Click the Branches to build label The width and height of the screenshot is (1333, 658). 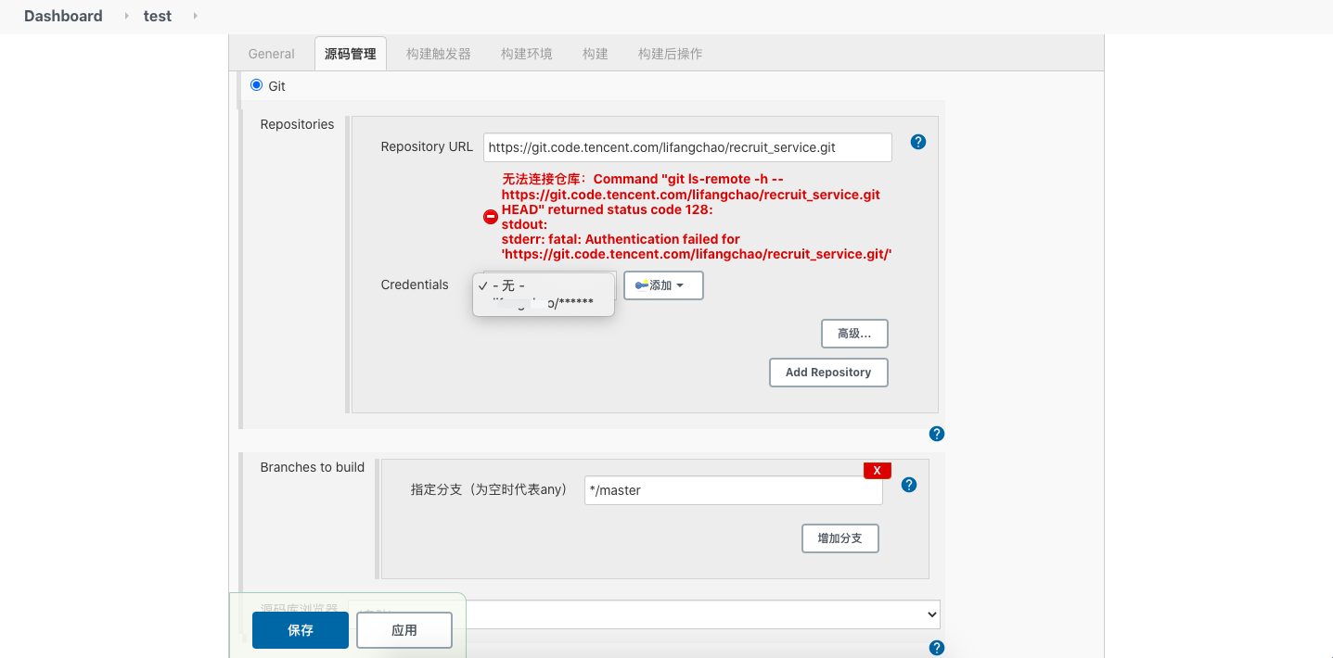[x=313, y=467]
